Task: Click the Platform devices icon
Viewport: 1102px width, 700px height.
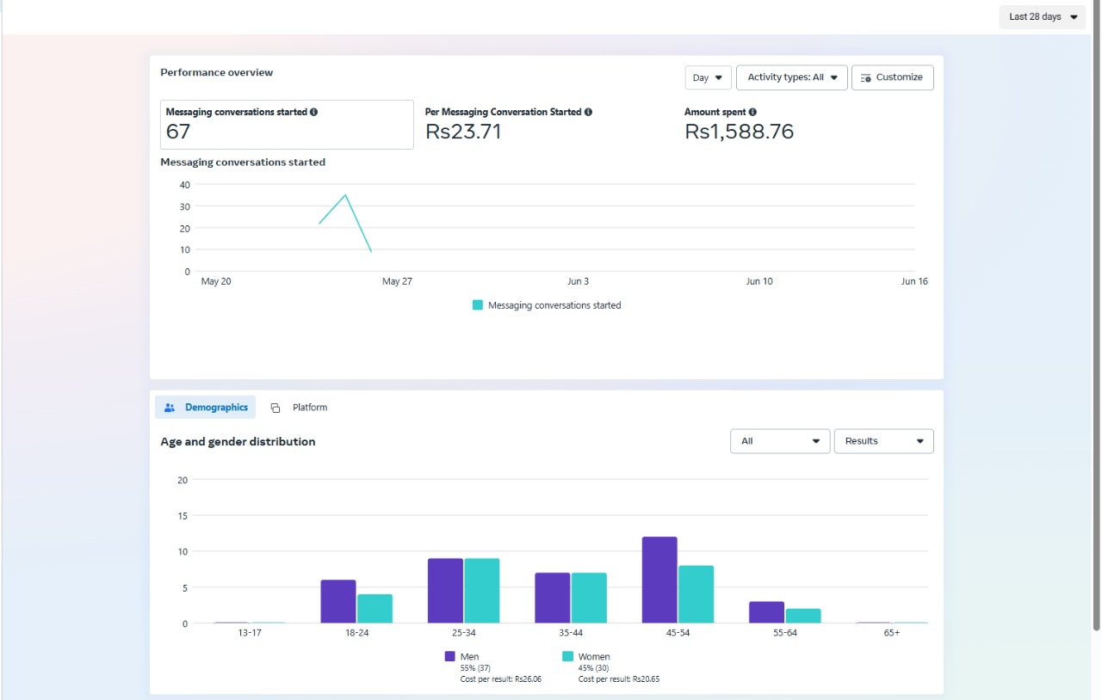Action: pyautogui.click(x=275, y=408)
